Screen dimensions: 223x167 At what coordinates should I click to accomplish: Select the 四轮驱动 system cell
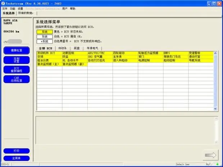pos(125,53)
